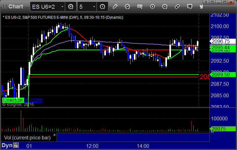This screenshot has height=150, width=237.
Task: Click the trade ticket icon
Action: pos(177,7)
